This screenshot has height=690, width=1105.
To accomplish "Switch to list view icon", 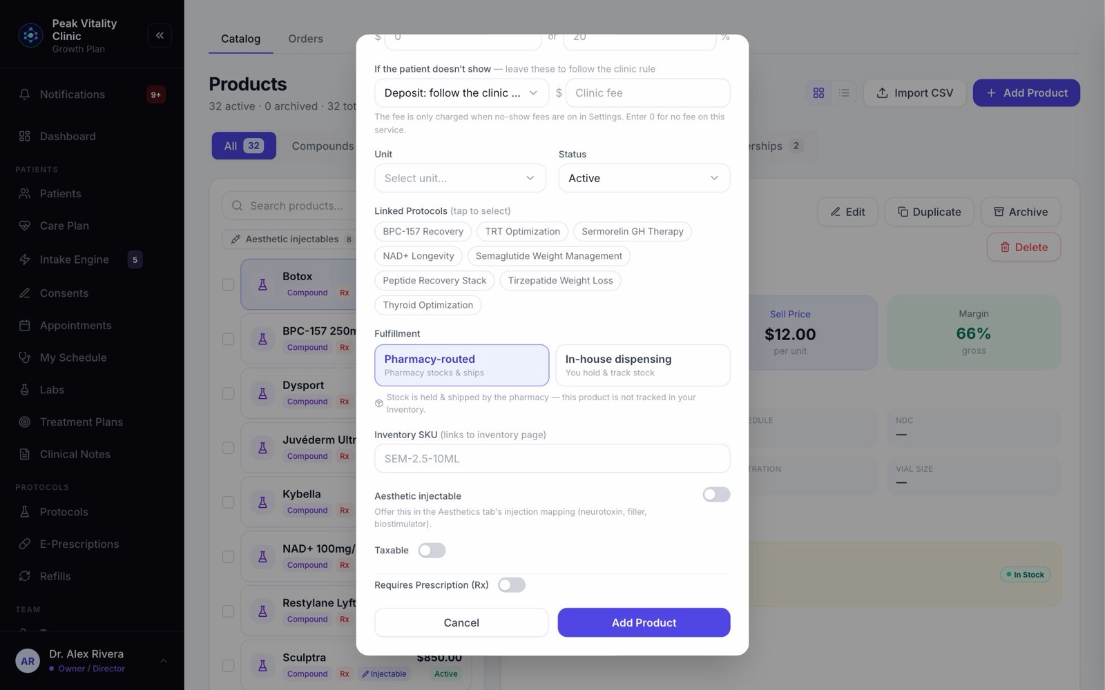I will pyautogui.click(x=844, y=92).
